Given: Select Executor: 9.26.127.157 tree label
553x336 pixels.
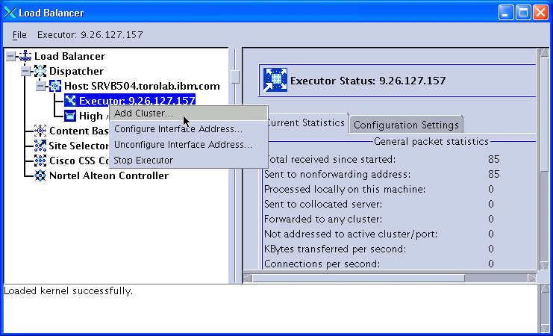Looking at the screenshot, I should point(137,101).
